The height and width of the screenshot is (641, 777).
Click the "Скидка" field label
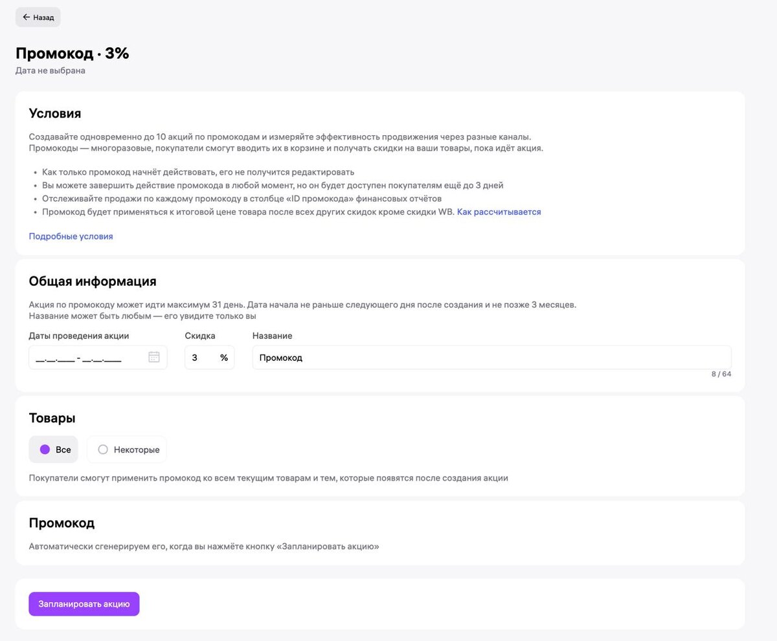[200, 336]
